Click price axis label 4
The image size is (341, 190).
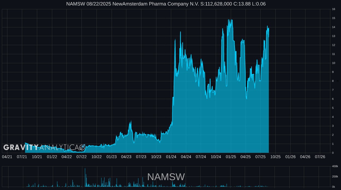(333, 117)
